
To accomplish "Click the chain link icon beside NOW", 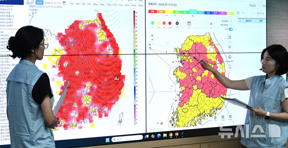I will [32, 2].
